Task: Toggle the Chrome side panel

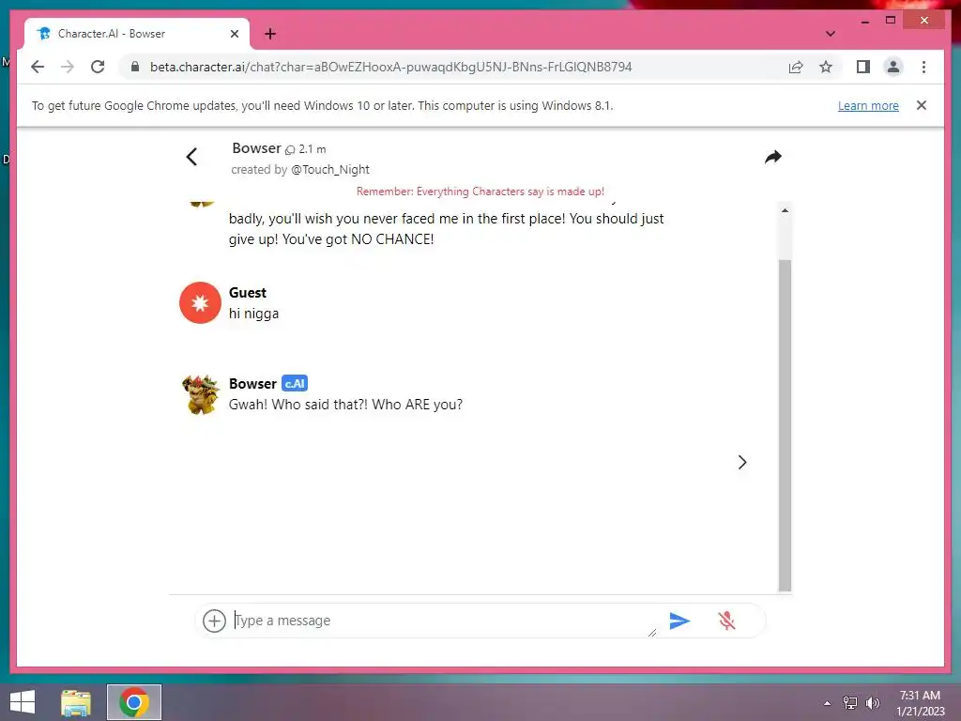Action: point(863,67)
